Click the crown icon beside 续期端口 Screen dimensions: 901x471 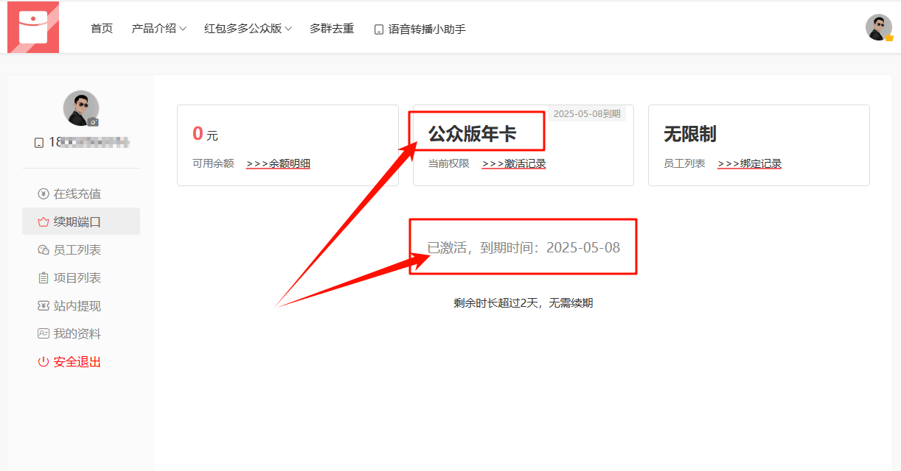pyautogui.click(x=44, y=222)
